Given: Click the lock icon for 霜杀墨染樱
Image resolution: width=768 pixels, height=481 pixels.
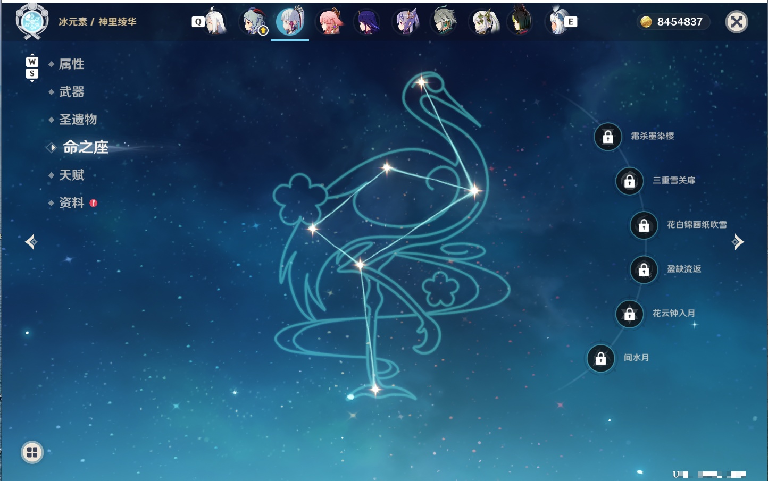Looking at the screenshot, I should click(608, 137).
